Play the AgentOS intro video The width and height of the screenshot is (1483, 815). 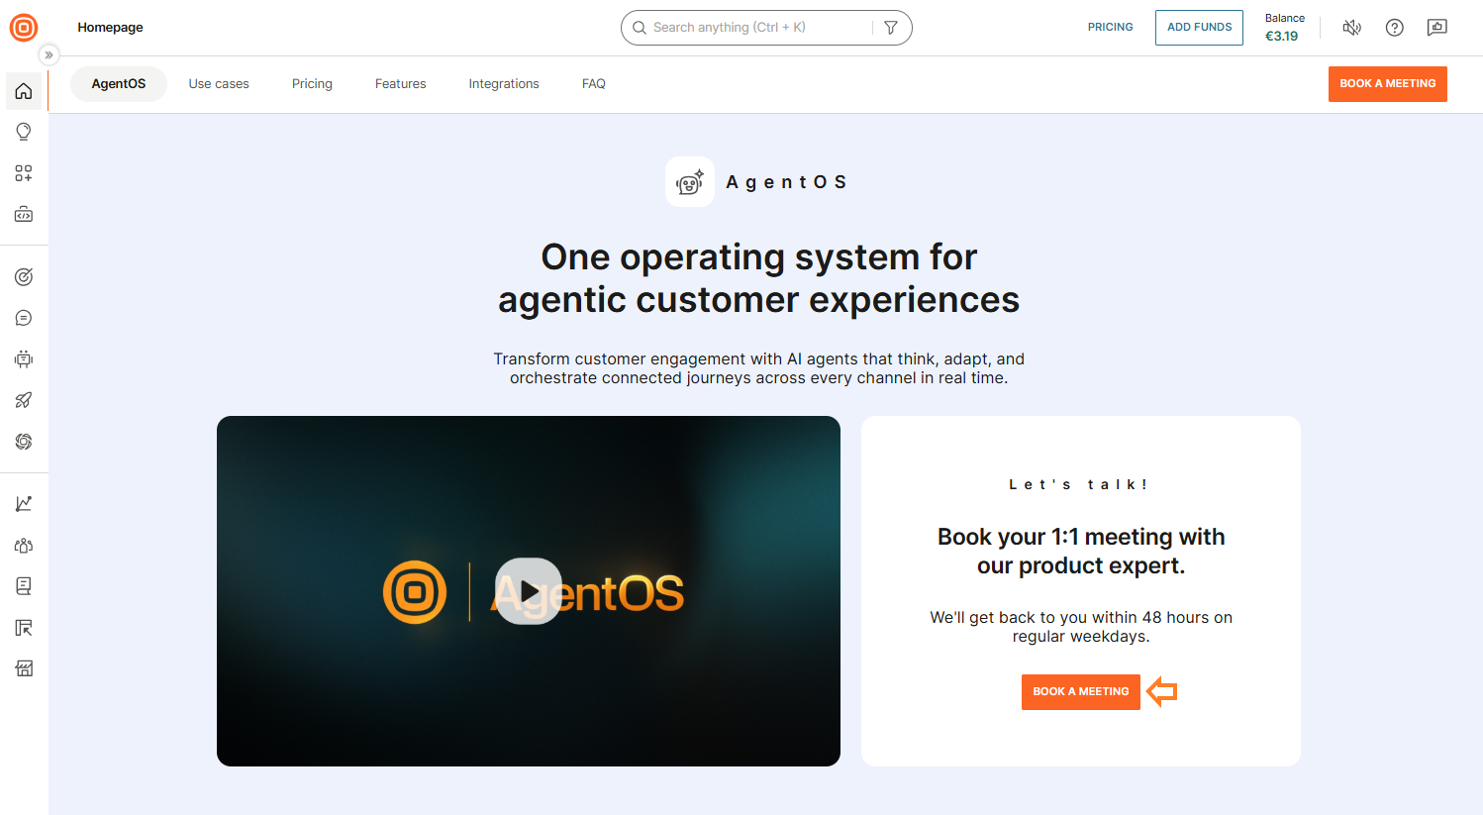coord(528,589)
